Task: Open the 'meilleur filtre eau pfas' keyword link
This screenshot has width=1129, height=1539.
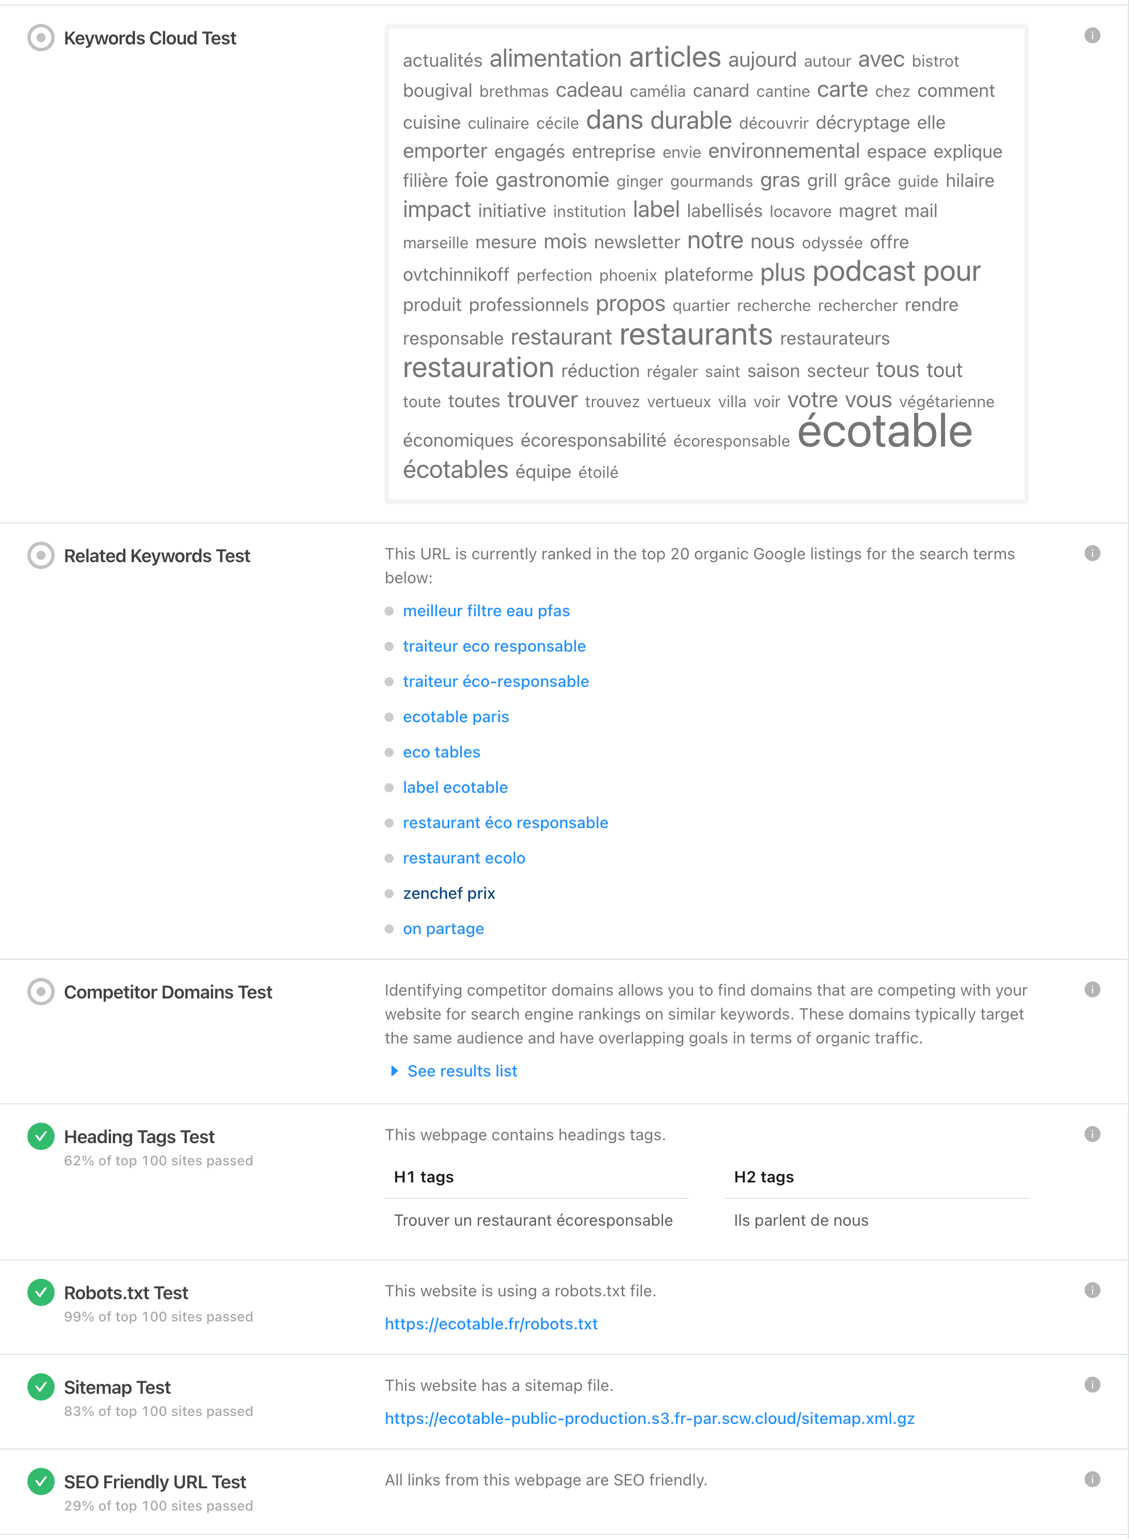Action: [x=486, y=611]
